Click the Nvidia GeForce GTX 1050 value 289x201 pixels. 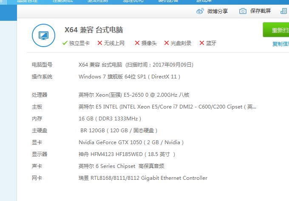pyautogui.click(x=131, y=142)
